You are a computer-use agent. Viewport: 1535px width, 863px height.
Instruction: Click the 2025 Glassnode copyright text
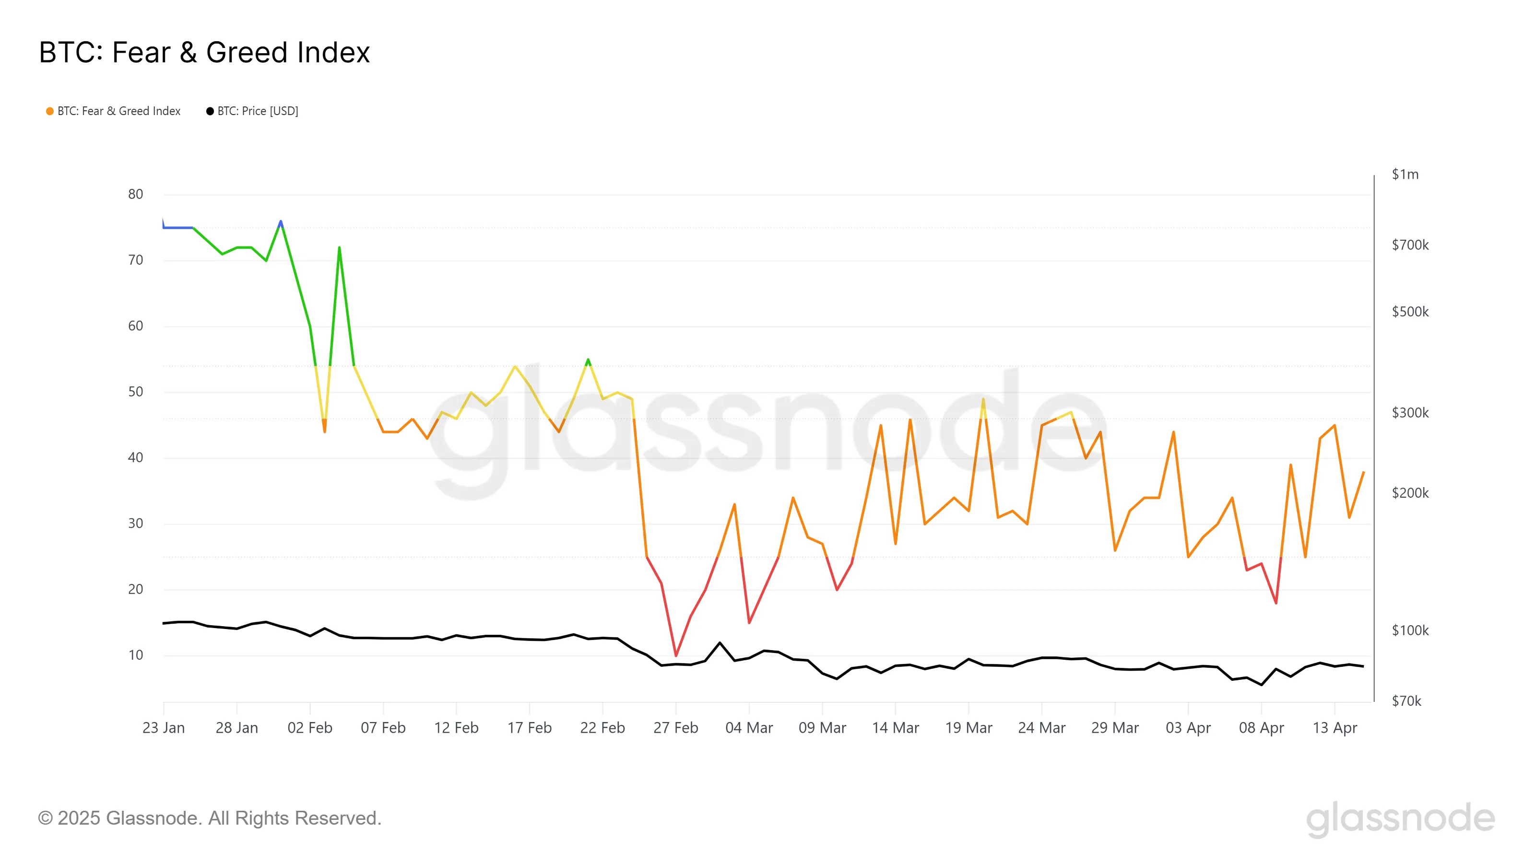210,818
